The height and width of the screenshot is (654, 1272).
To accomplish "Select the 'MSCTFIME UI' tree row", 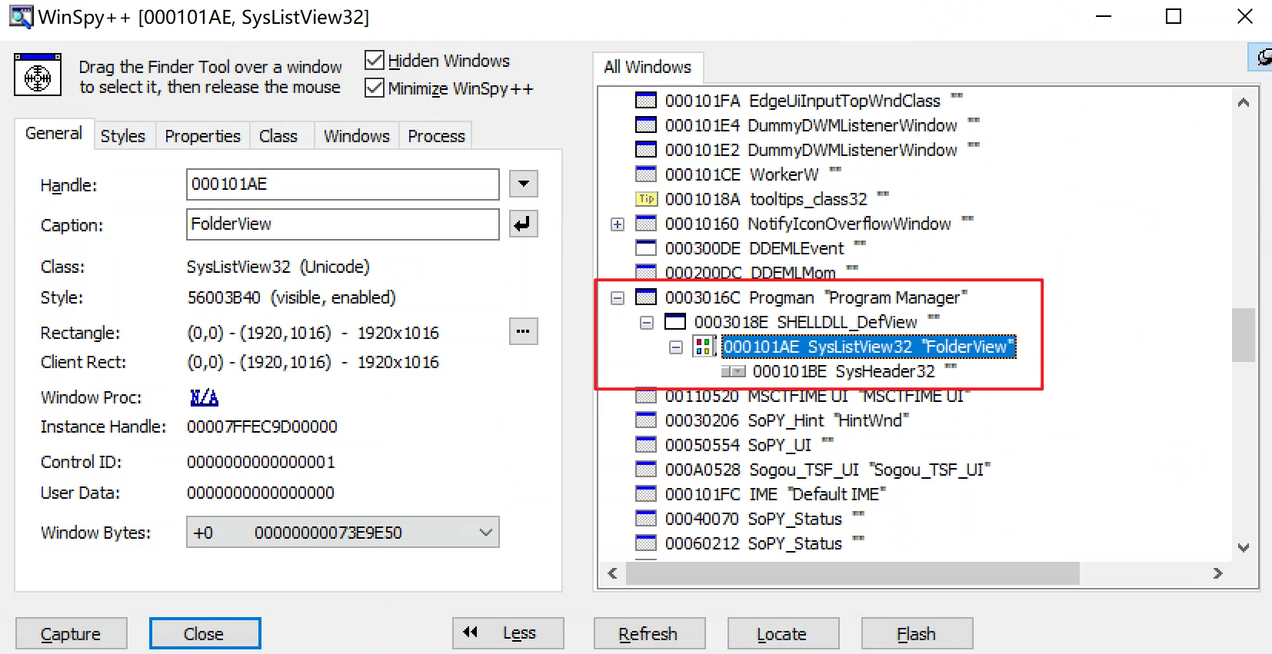I will (x=818, y=397).
